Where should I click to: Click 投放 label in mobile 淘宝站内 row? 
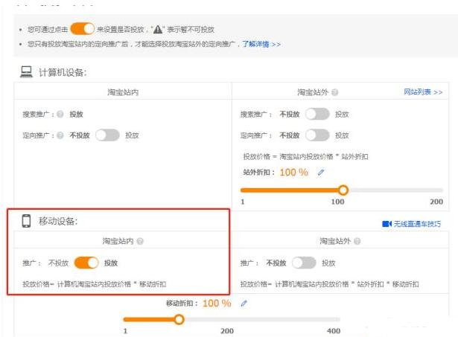point(111,263)
